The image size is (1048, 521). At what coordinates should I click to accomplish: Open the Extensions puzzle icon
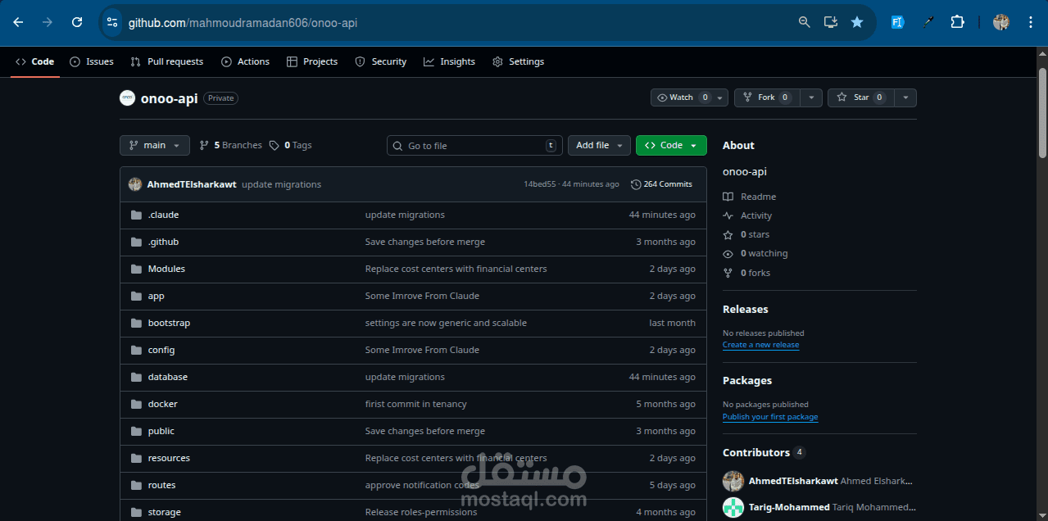click(x=957, y=22)
